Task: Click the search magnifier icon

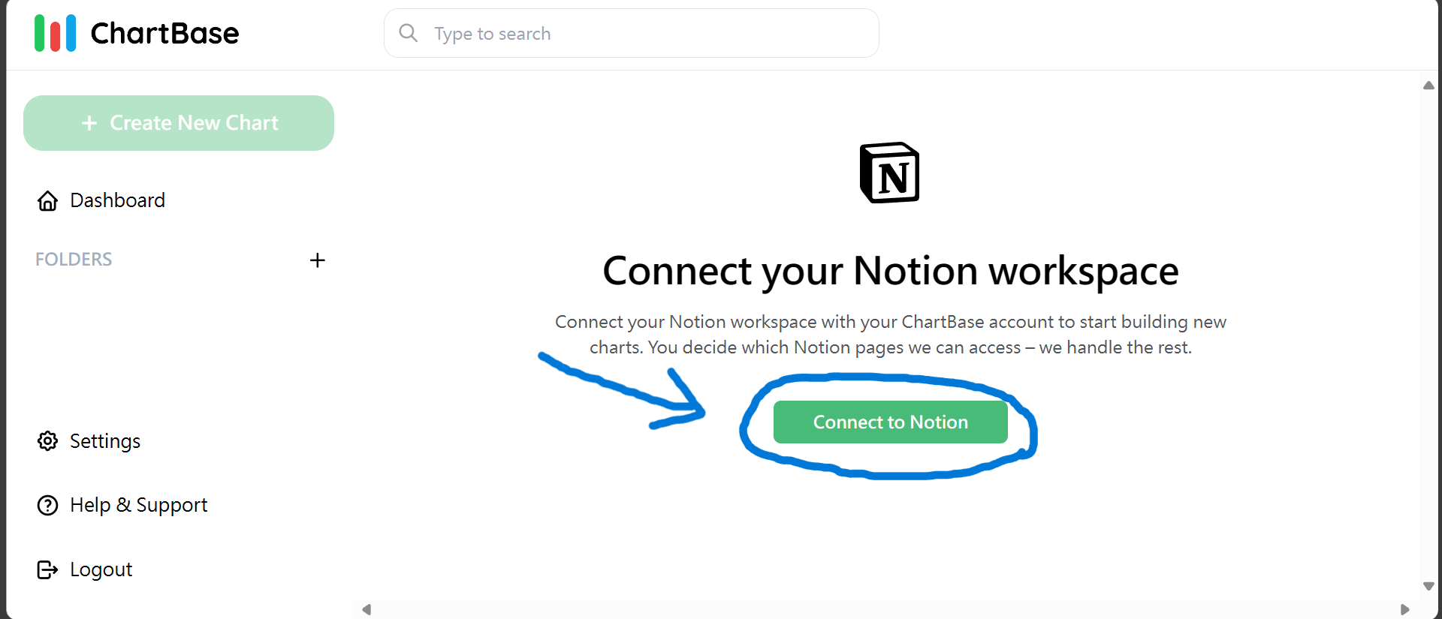Action: [x=408, y=33]
